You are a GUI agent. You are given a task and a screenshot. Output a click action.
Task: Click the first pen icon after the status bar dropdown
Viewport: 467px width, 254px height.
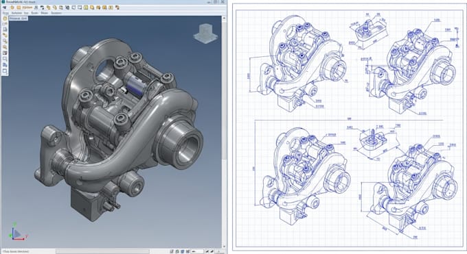tap(207, 251)
